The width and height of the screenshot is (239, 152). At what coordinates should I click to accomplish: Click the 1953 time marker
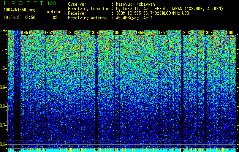click(72, 33)
